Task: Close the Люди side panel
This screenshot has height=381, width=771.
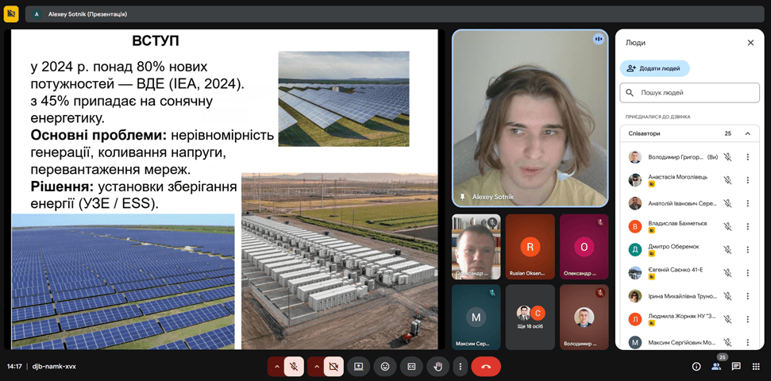Action: pyautogui.click(x=750, y=43)
